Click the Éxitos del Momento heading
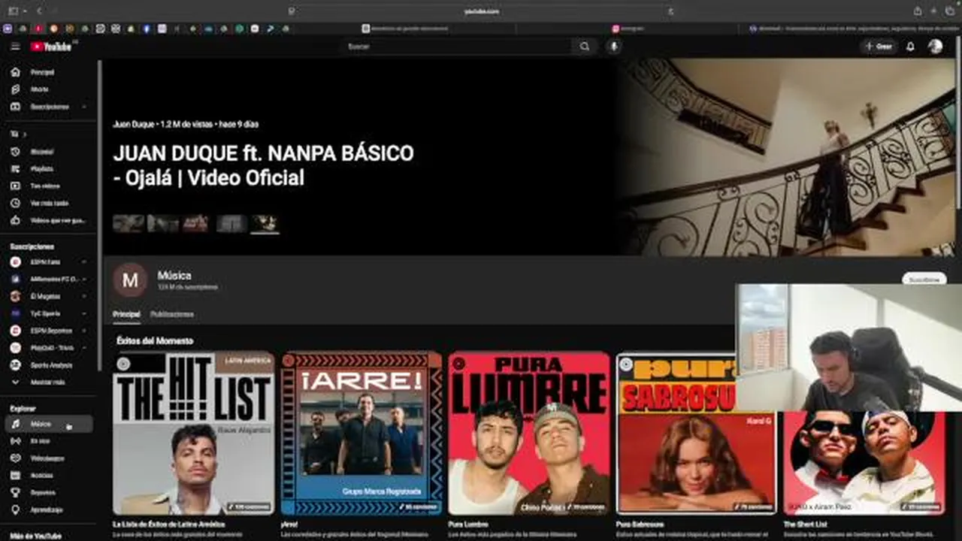This screenshot has height=541, width=962. coord(155,340)
